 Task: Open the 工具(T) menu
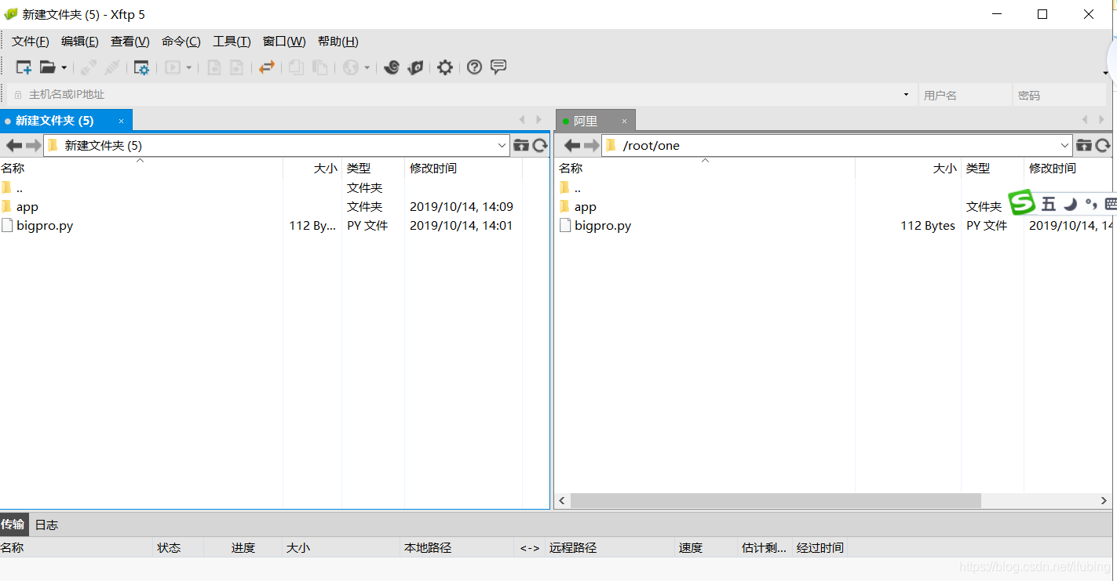(x=232, y=42)
